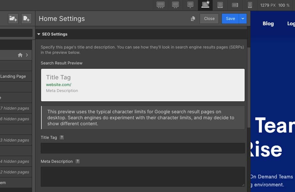Image resolution: width=295 pixels, height=192 pixels.
Task: Close the Home Settings panel
Action: pyautogui.click(x=209, y=19)
